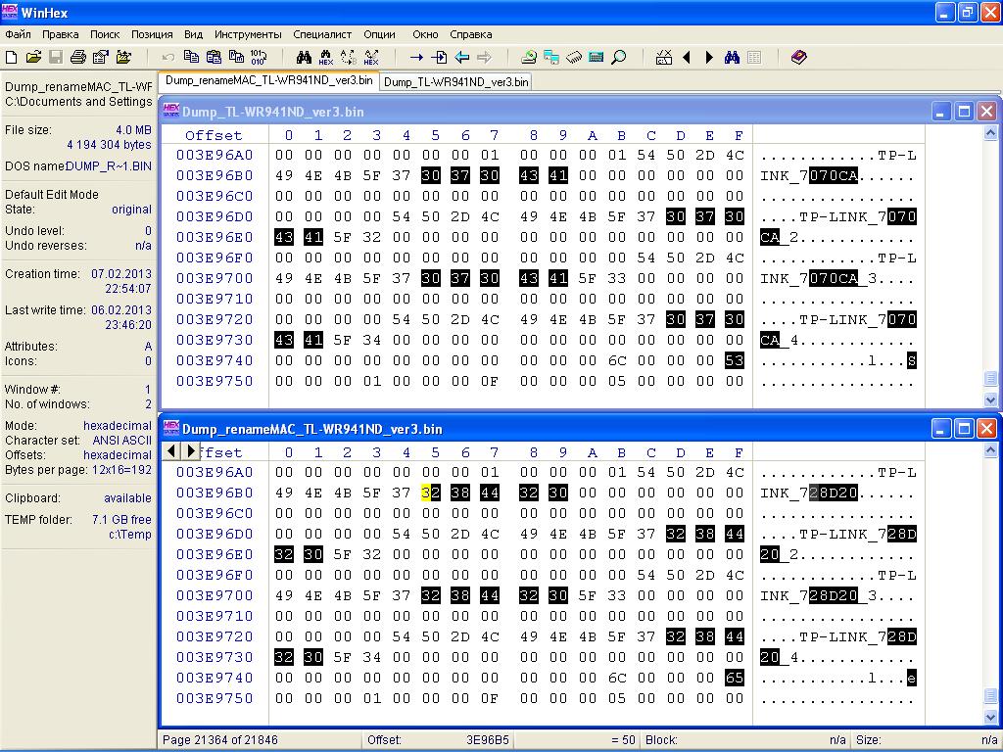Click the black binoculars Find Text icon
Viewport: 1003px width, 752px height.
(304, 58)
